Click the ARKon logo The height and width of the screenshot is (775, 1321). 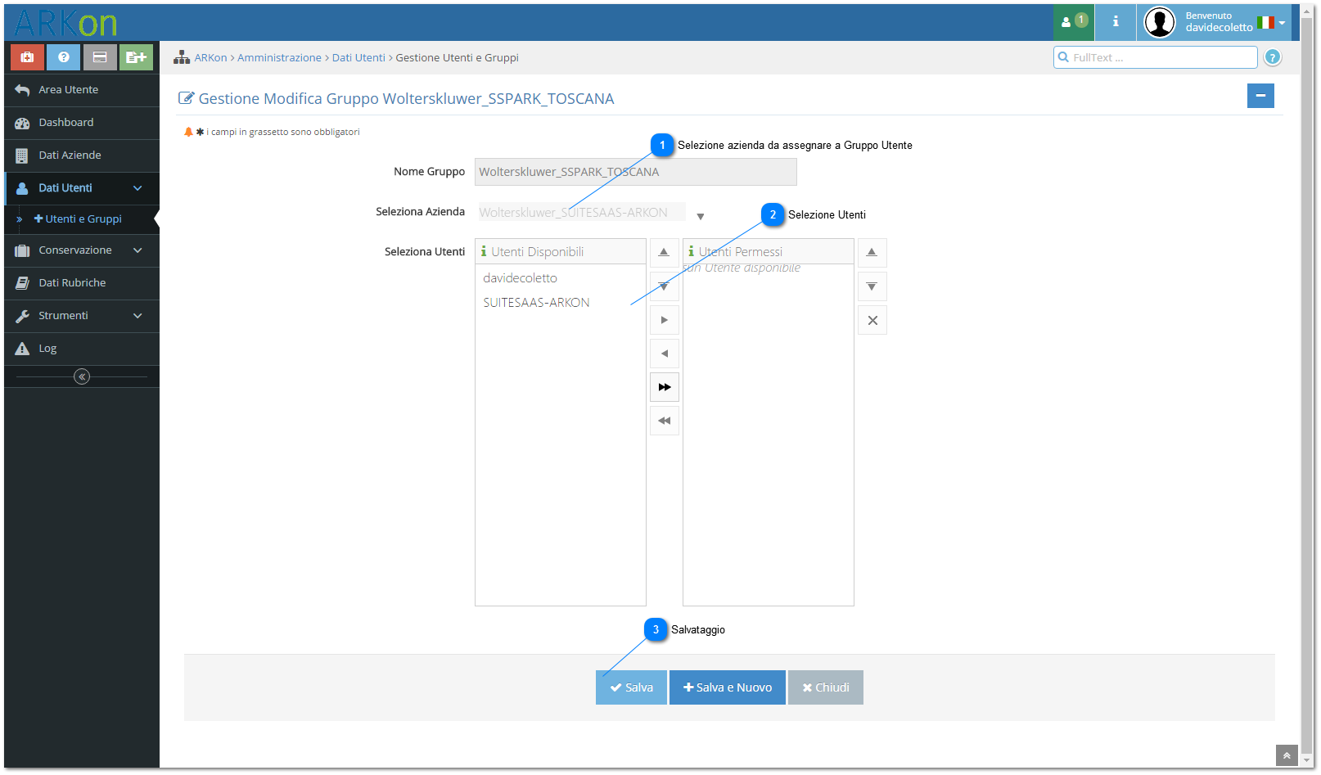pyautogui.click(x=65, y=23)
